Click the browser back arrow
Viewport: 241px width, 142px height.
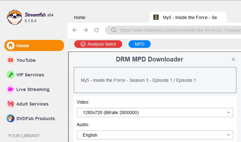[x=75, y=30]
